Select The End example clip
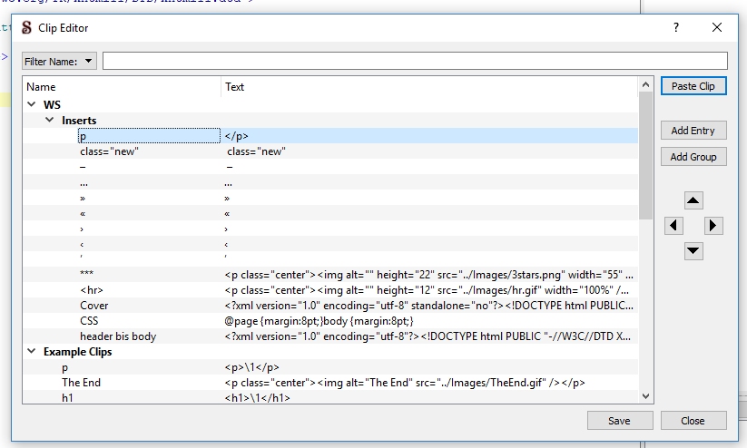The height and width of the screenshot is (448, 747). coord(82,383)
